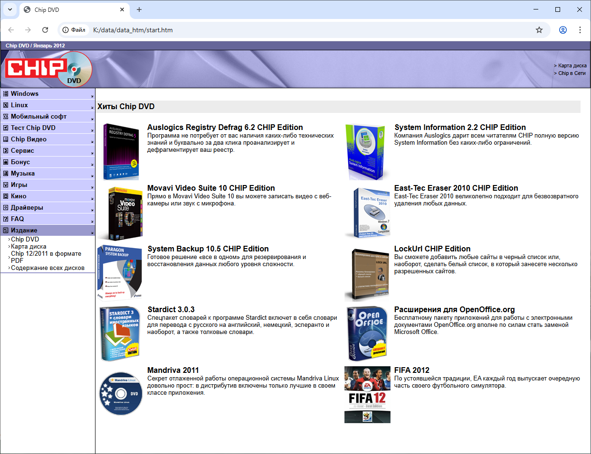
Task: Click the icon beside Мобильный софт
Action: 6,117
